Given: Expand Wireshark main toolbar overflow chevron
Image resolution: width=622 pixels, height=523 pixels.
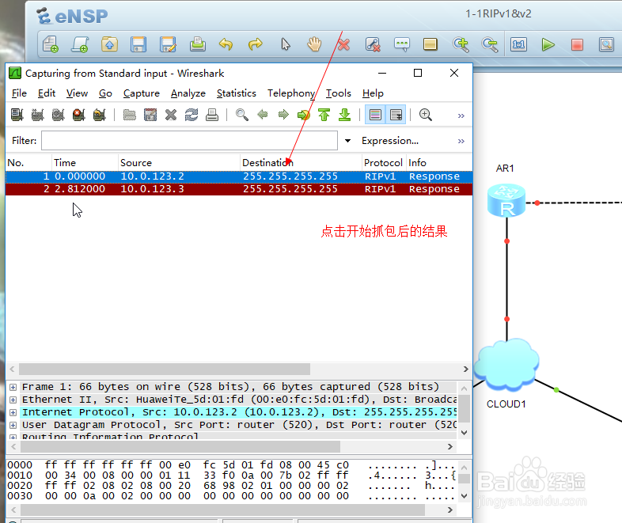Looking at the screenshot, I should coord(461,116).
